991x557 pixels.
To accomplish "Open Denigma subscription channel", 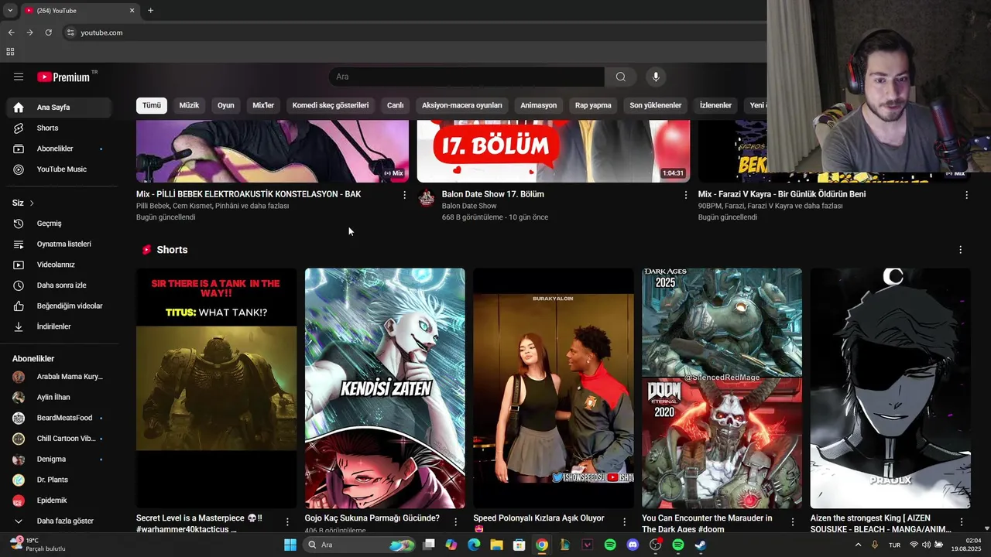I will pyautogui.click(x=60, y=459).
